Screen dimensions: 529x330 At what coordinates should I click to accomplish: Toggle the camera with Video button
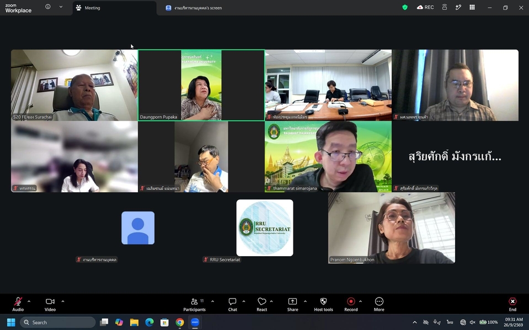tap(50, 304)
